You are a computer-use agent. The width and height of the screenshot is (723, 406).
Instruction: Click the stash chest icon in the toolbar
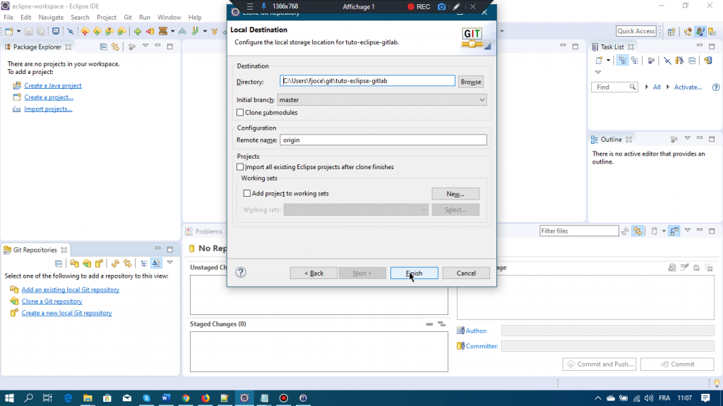click(163, 31)
